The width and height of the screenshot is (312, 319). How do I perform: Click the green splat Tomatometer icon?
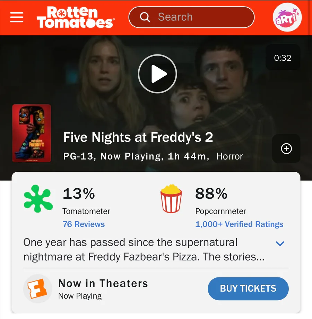click(38, 199)
